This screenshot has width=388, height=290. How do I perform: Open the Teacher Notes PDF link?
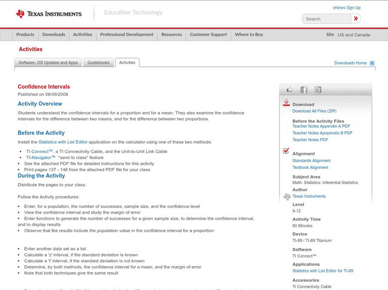pos(310,140)
